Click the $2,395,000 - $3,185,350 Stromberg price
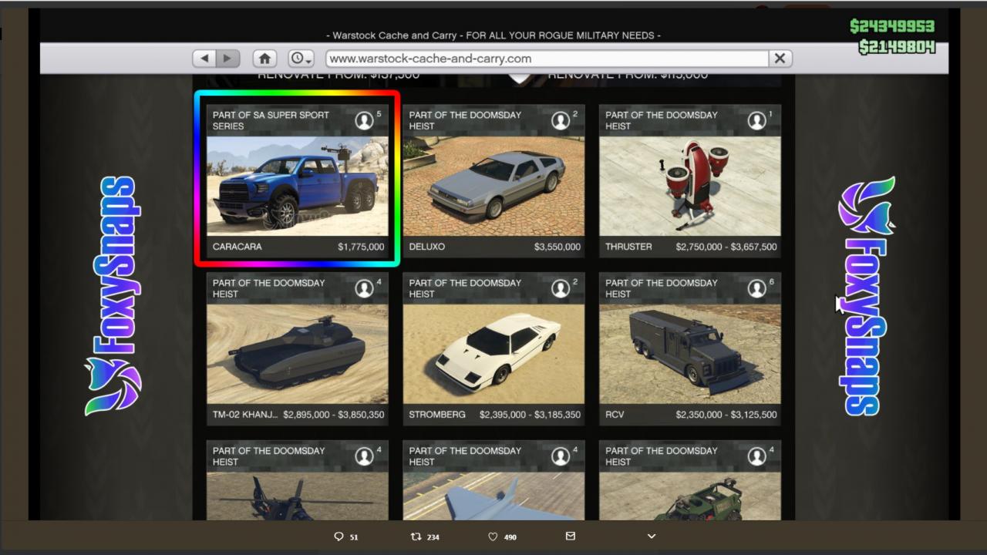 click(531, 415)
